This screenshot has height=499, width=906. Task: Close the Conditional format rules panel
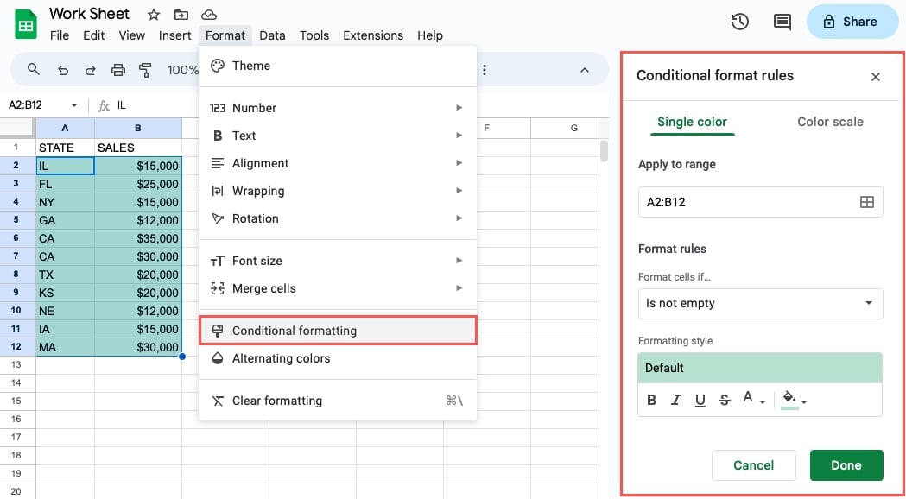876,77
